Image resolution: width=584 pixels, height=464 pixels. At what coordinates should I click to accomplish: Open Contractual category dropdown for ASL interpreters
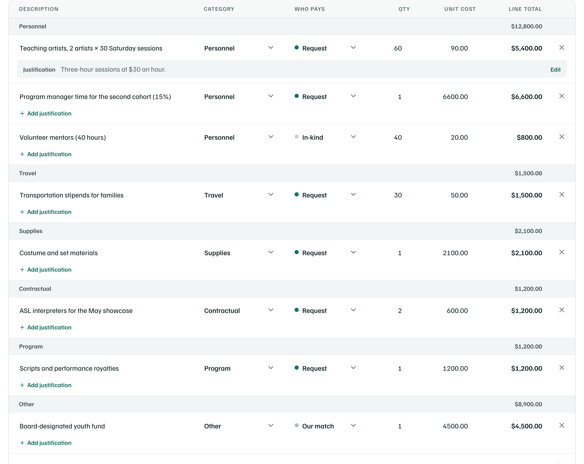[239, 311]
